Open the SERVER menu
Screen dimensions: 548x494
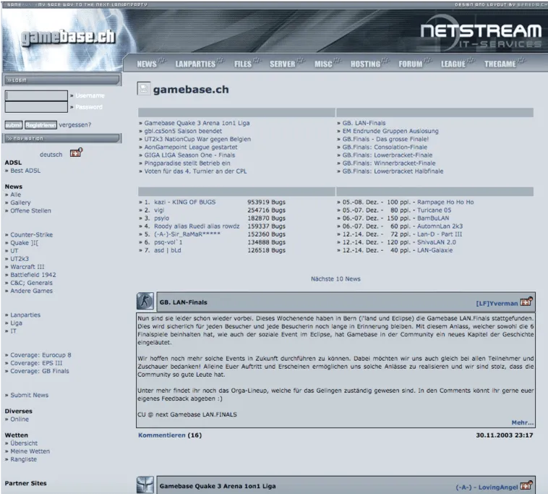coord(283,64)
